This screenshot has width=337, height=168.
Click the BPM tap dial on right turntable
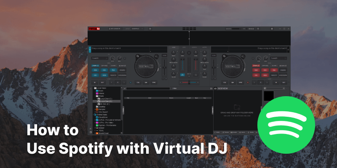tap(243, 56)
